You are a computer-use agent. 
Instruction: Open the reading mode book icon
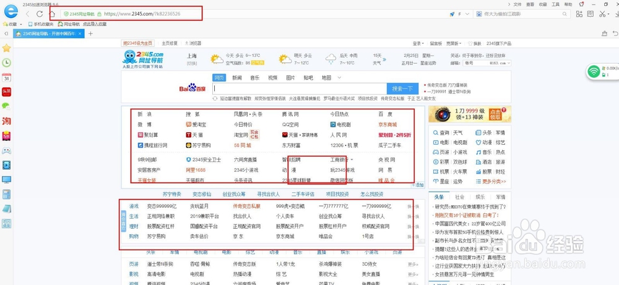(x=590, y=14)
